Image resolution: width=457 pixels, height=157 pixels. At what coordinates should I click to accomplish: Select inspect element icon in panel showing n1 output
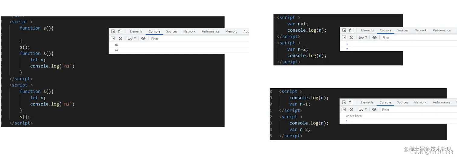click(113, 31)
